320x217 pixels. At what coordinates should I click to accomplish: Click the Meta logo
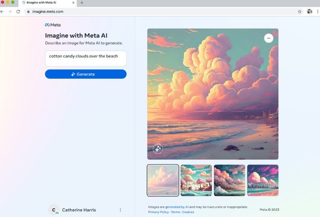click(x=53, y=25)
